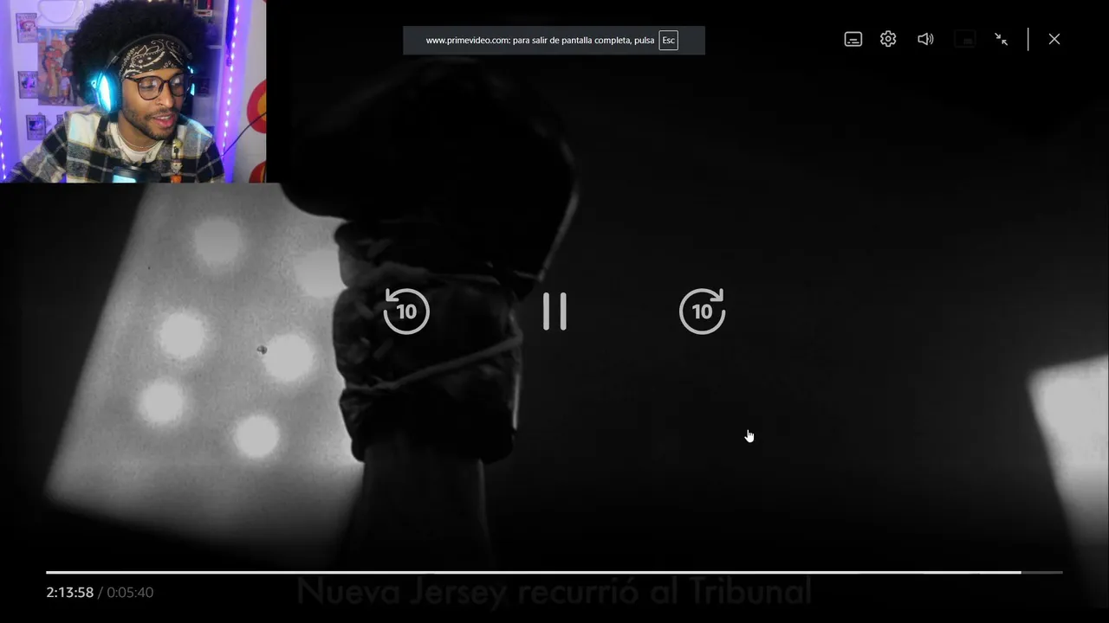Screen dimensions: 1109x623
Task: Close the Prime Video player
Action: point(1054,39)
